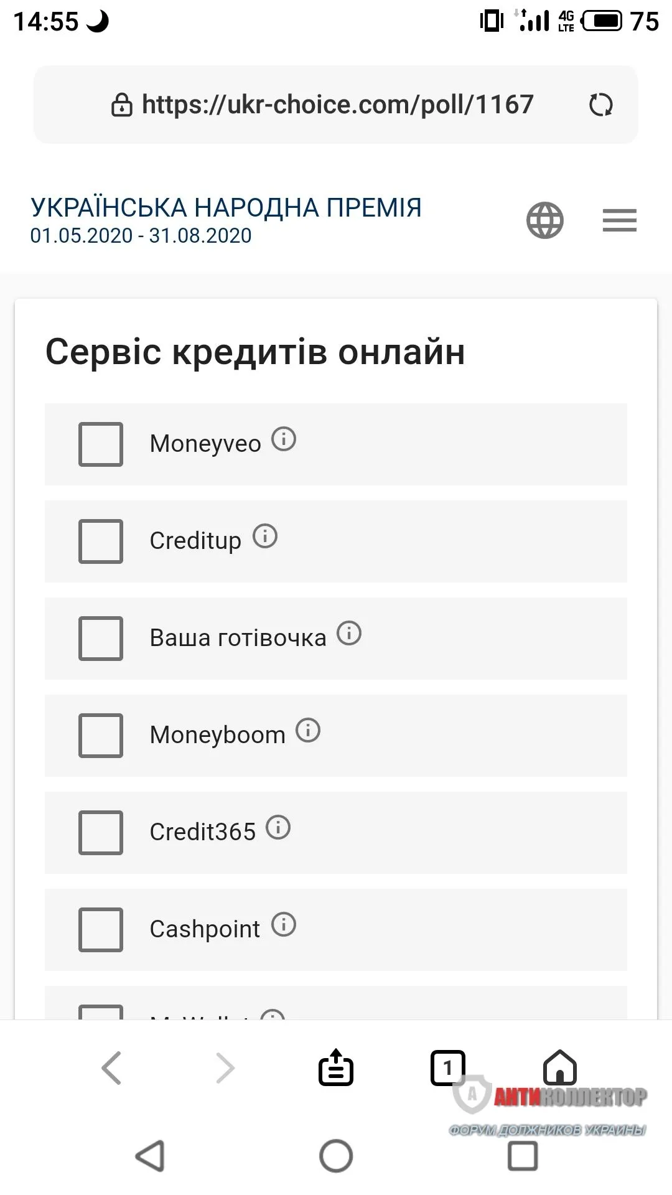Select the Creditup checkbox

pyautogui.click(x=101, y=541)
